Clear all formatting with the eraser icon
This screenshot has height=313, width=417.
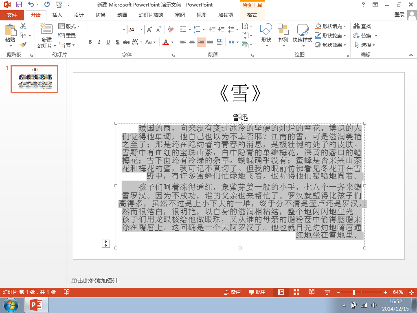[171, 29]
